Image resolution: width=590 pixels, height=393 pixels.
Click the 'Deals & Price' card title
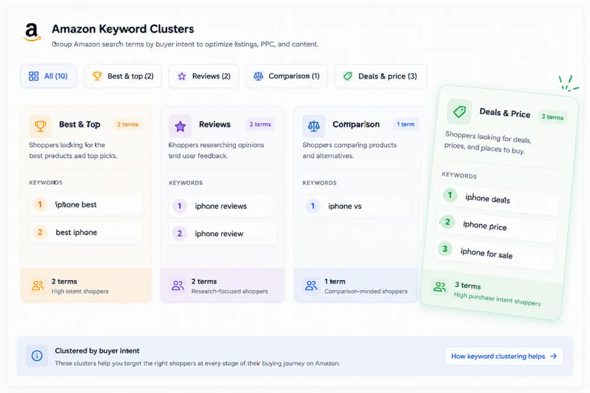coord(504,113)
